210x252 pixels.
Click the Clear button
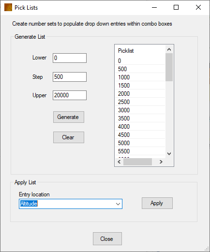(x=69, y=137)
